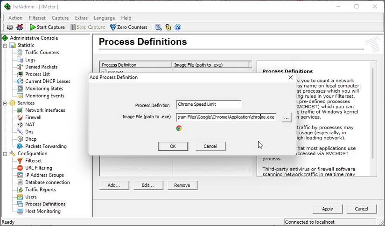This screenshot has height=226, width=385.
Task: Collapse the Statistic tree node
Action: (x=5, y=45)
